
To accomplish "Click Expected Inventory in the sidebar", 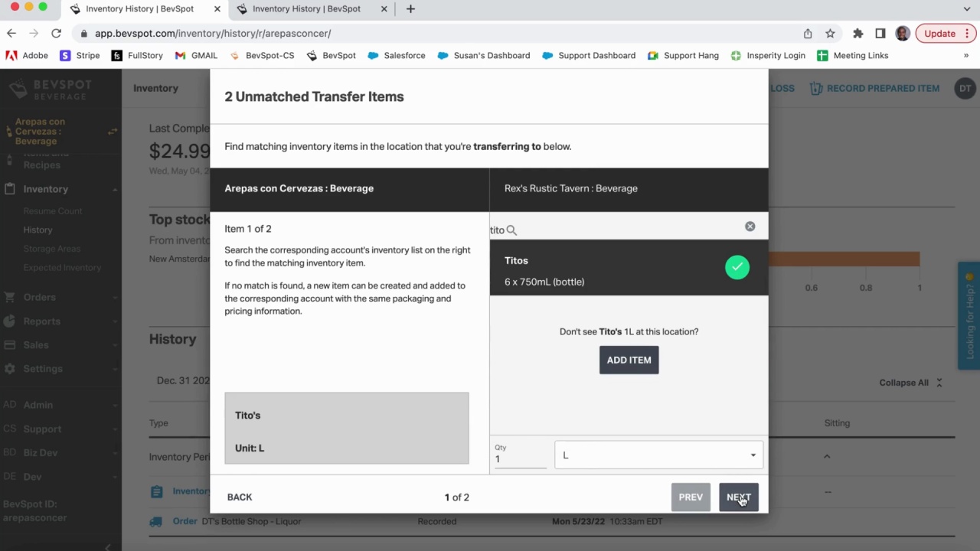I will pos(62,268).
